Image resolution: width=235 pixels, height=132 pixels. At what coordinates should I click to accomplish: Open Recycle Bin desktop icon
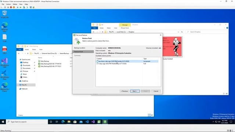click(4, 14)
